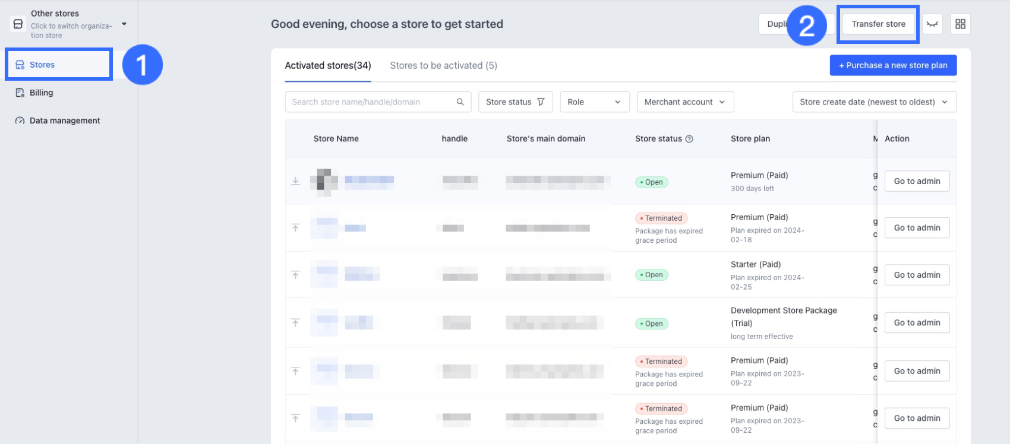Click Purchase a new store plan

[893, 65]
